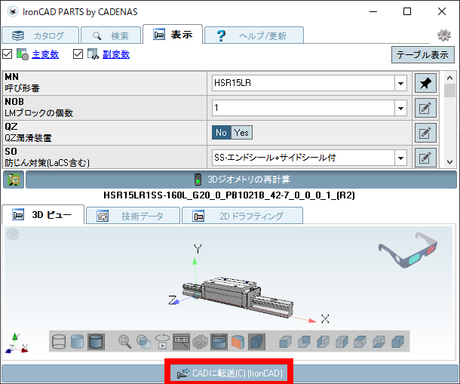Click the filter icon left of recalculate bar

pos(14,180)
